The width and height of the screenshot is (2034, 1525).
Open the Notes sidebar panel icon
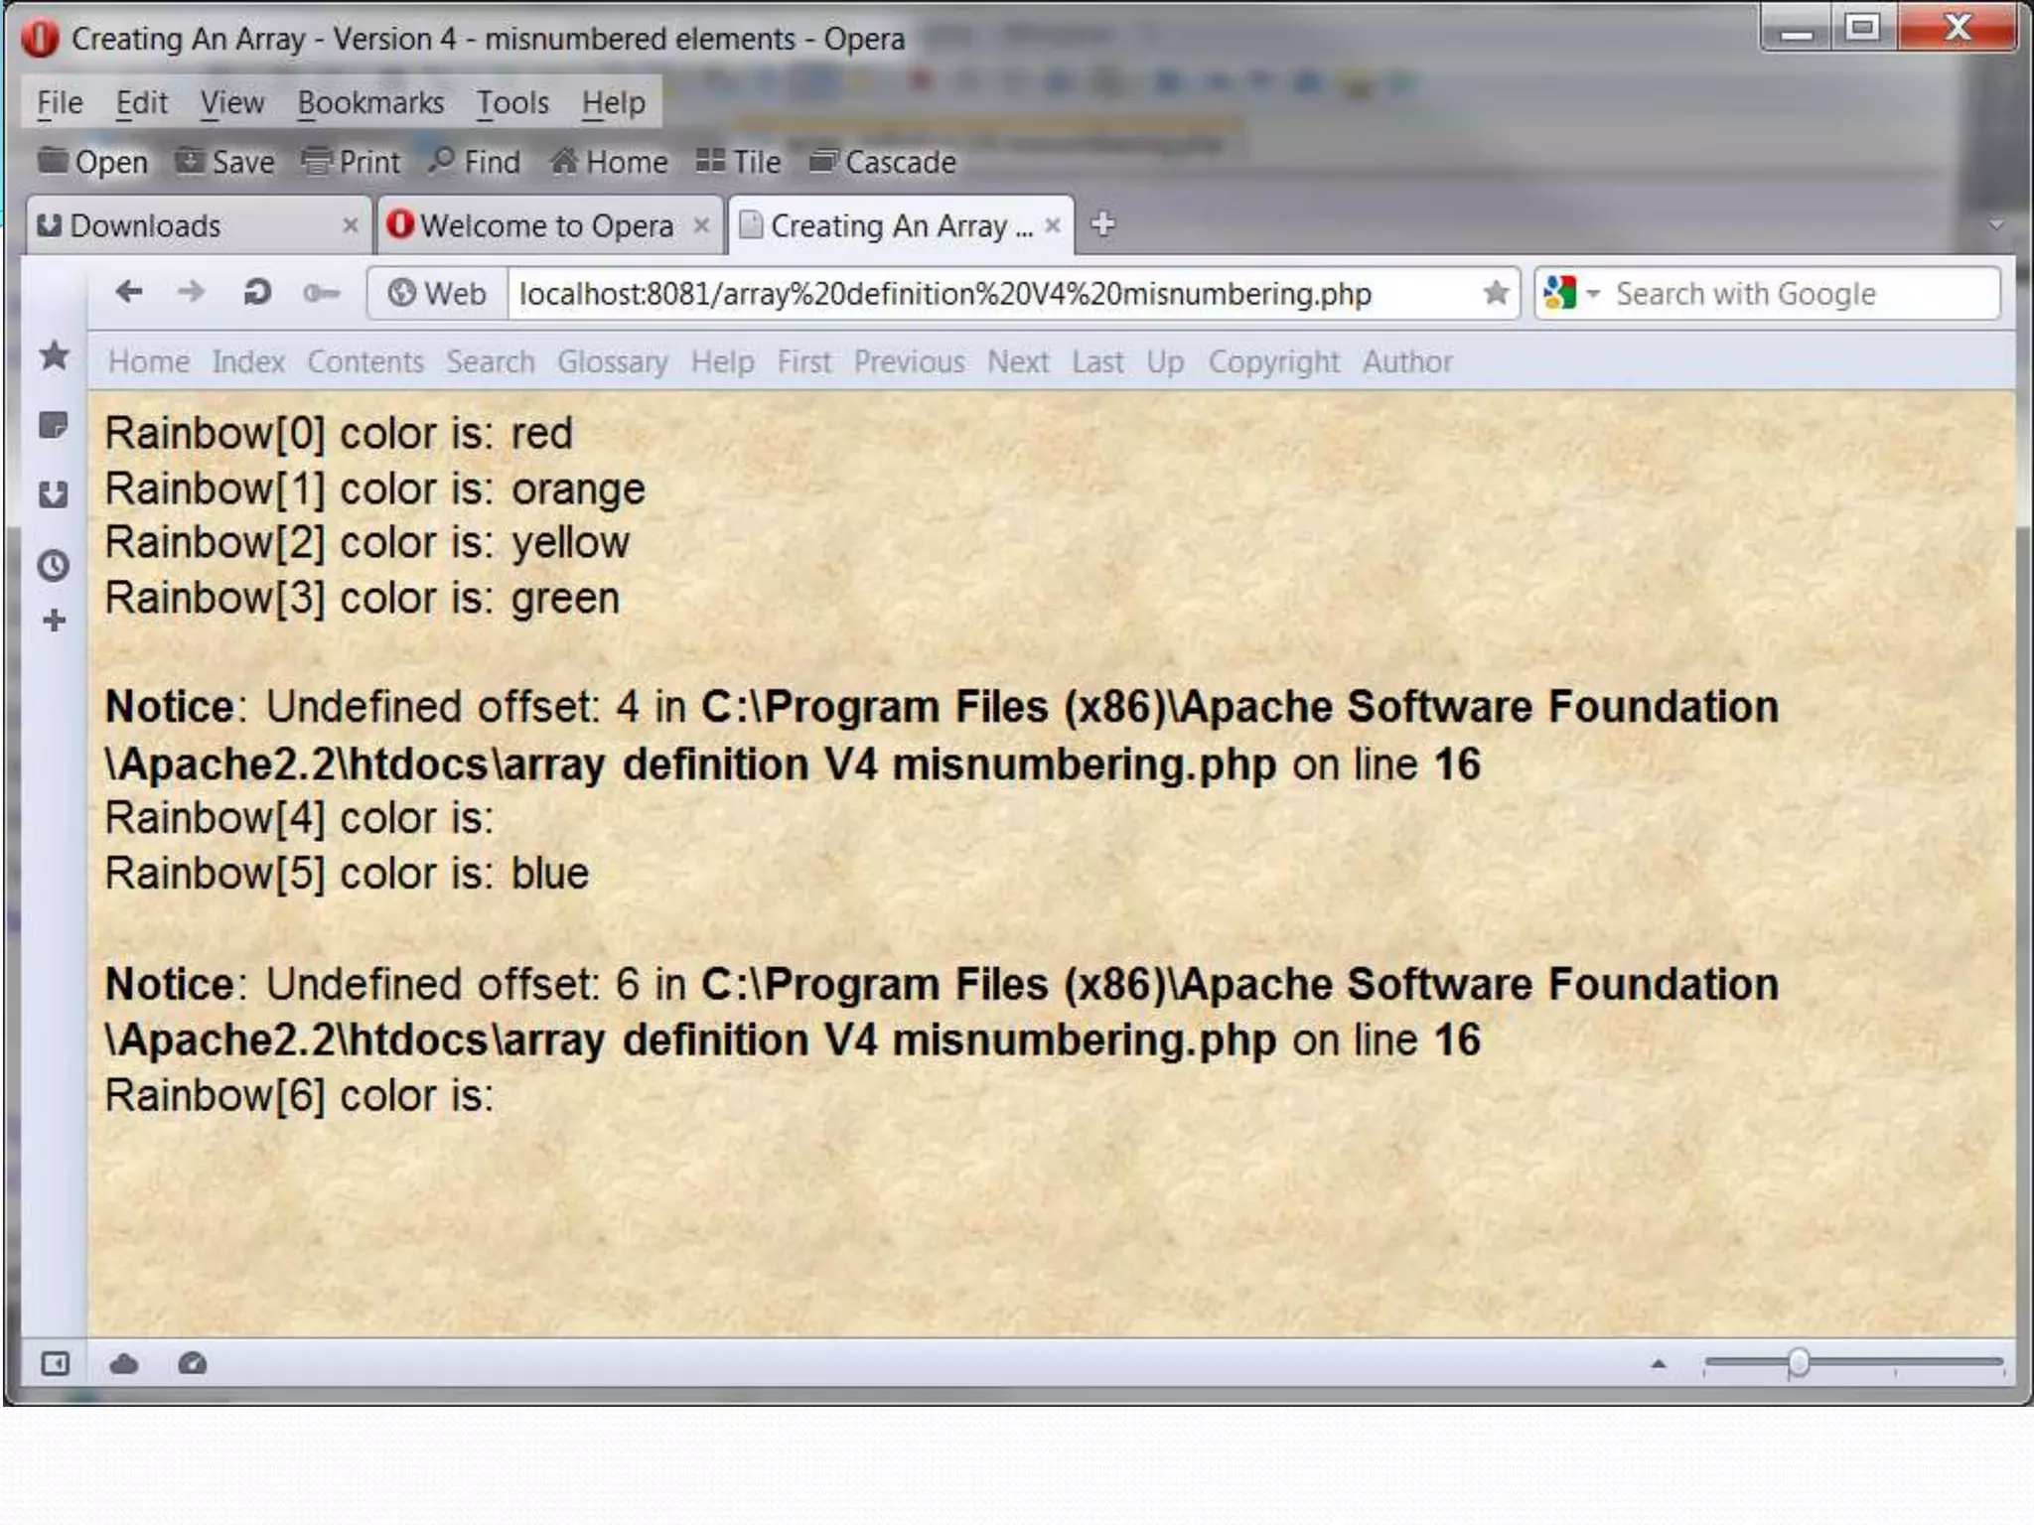54,426
